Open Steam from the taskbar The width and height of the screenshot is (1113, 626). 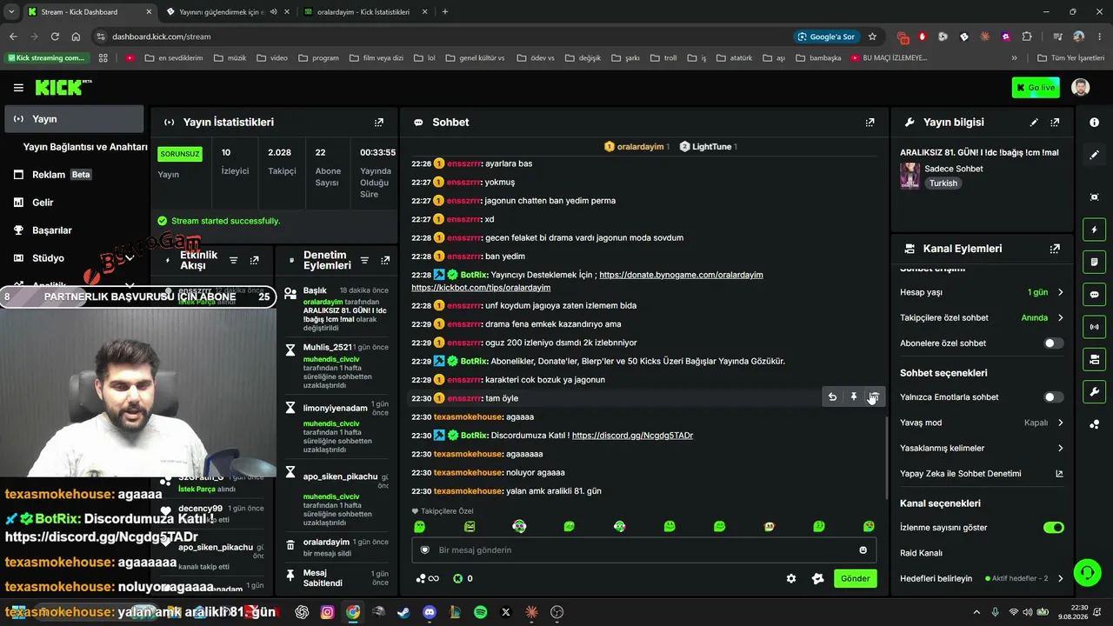point(403,612)
